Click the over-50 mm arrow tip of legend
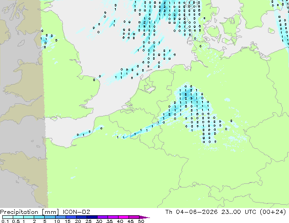The image size is (289, 223). click(x=144, y=217)
